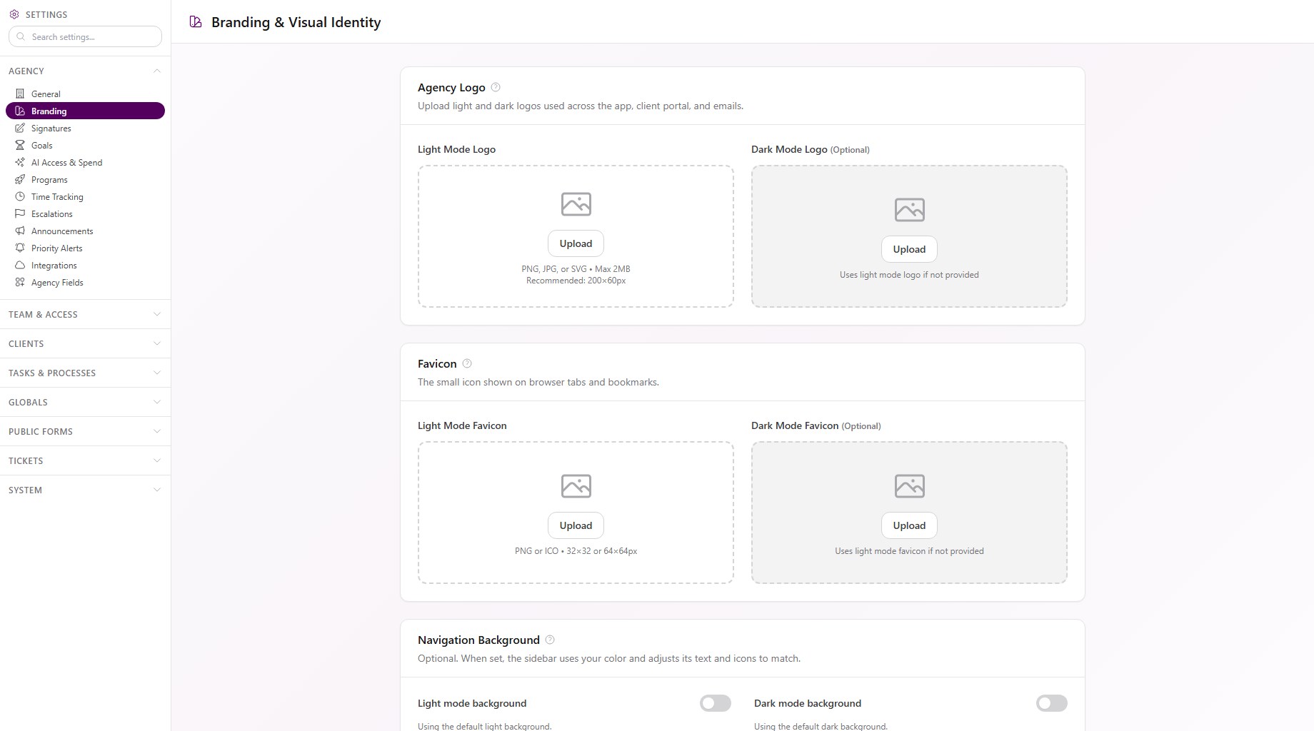This screenshot has width=1314, height=731.
Task: Select the active Branding sidebar item
Action: click(85, 111)
